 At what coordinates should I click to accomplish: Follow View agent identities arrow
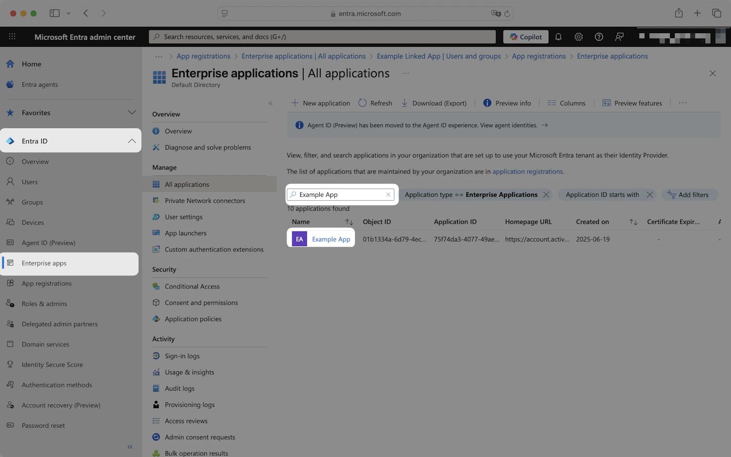click(545, 125)
